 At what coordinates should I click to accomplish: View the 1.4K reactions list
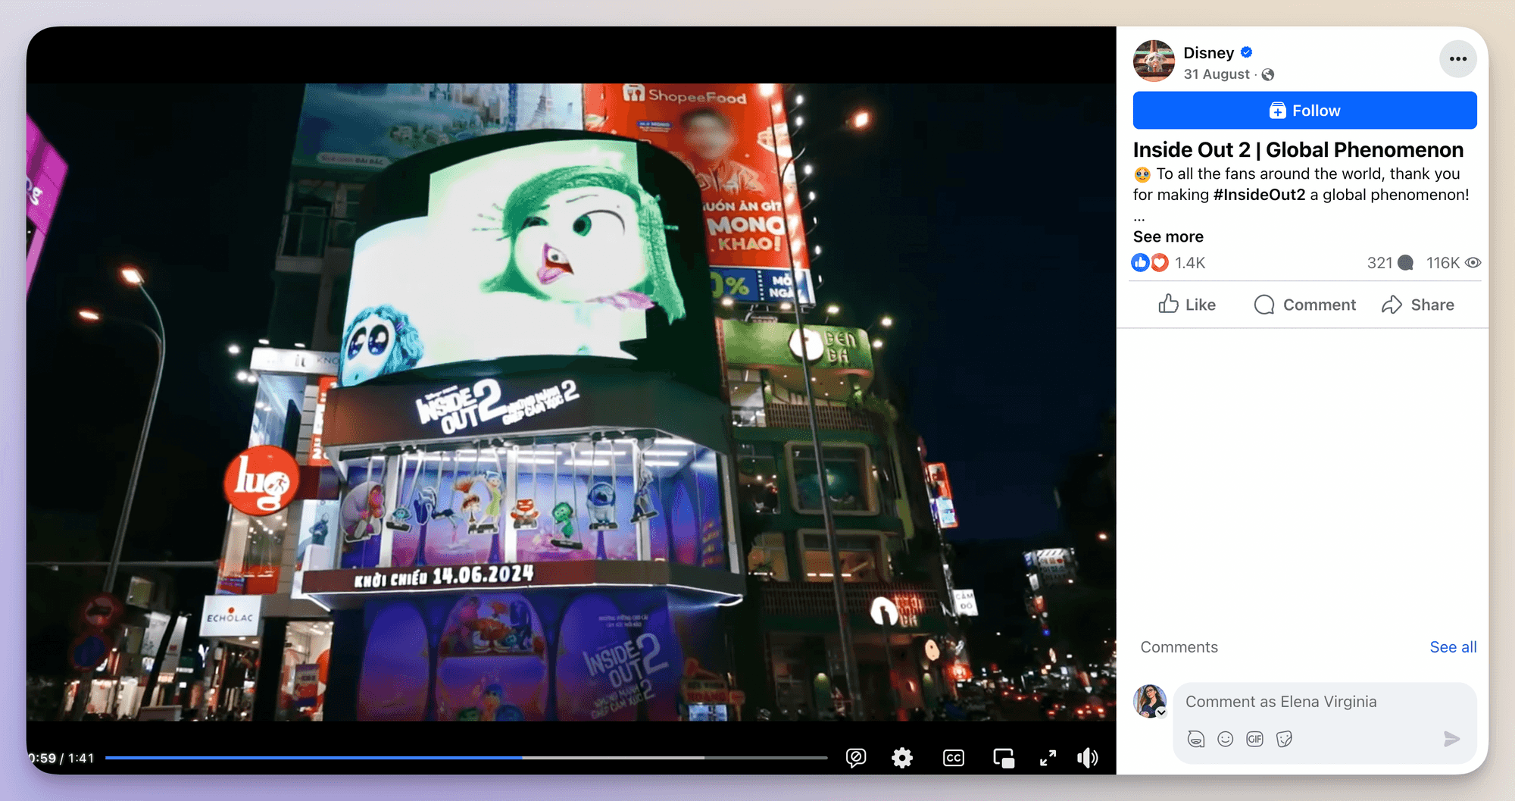pyautogui.click(x=1190, y=263)
